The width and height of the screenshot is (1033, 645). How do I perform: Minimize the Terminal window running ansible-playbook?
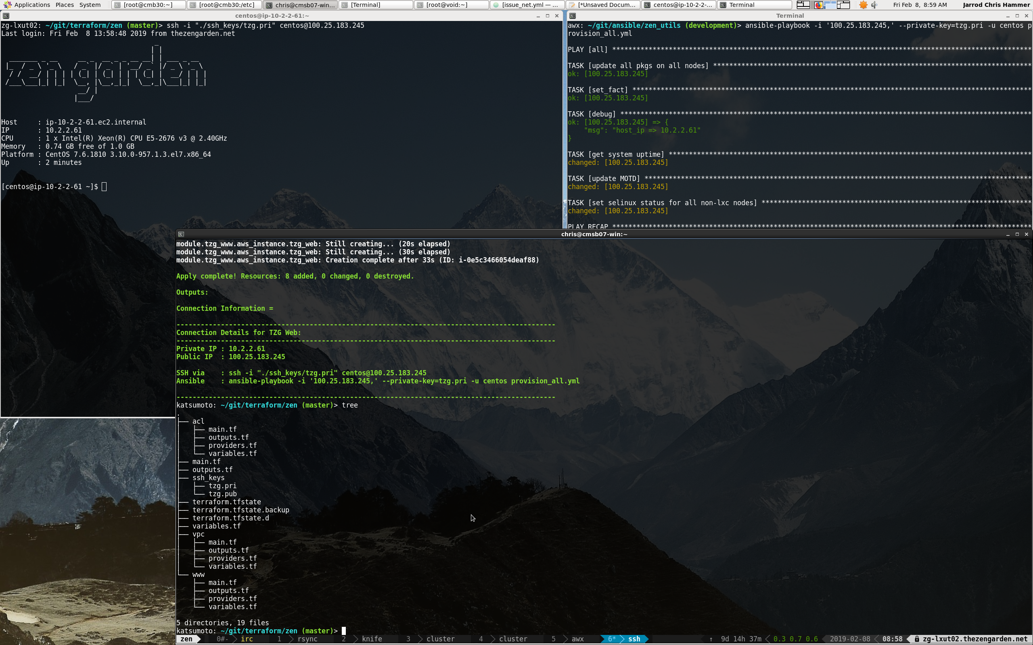pyautogui.click(x=1008, y=16)
